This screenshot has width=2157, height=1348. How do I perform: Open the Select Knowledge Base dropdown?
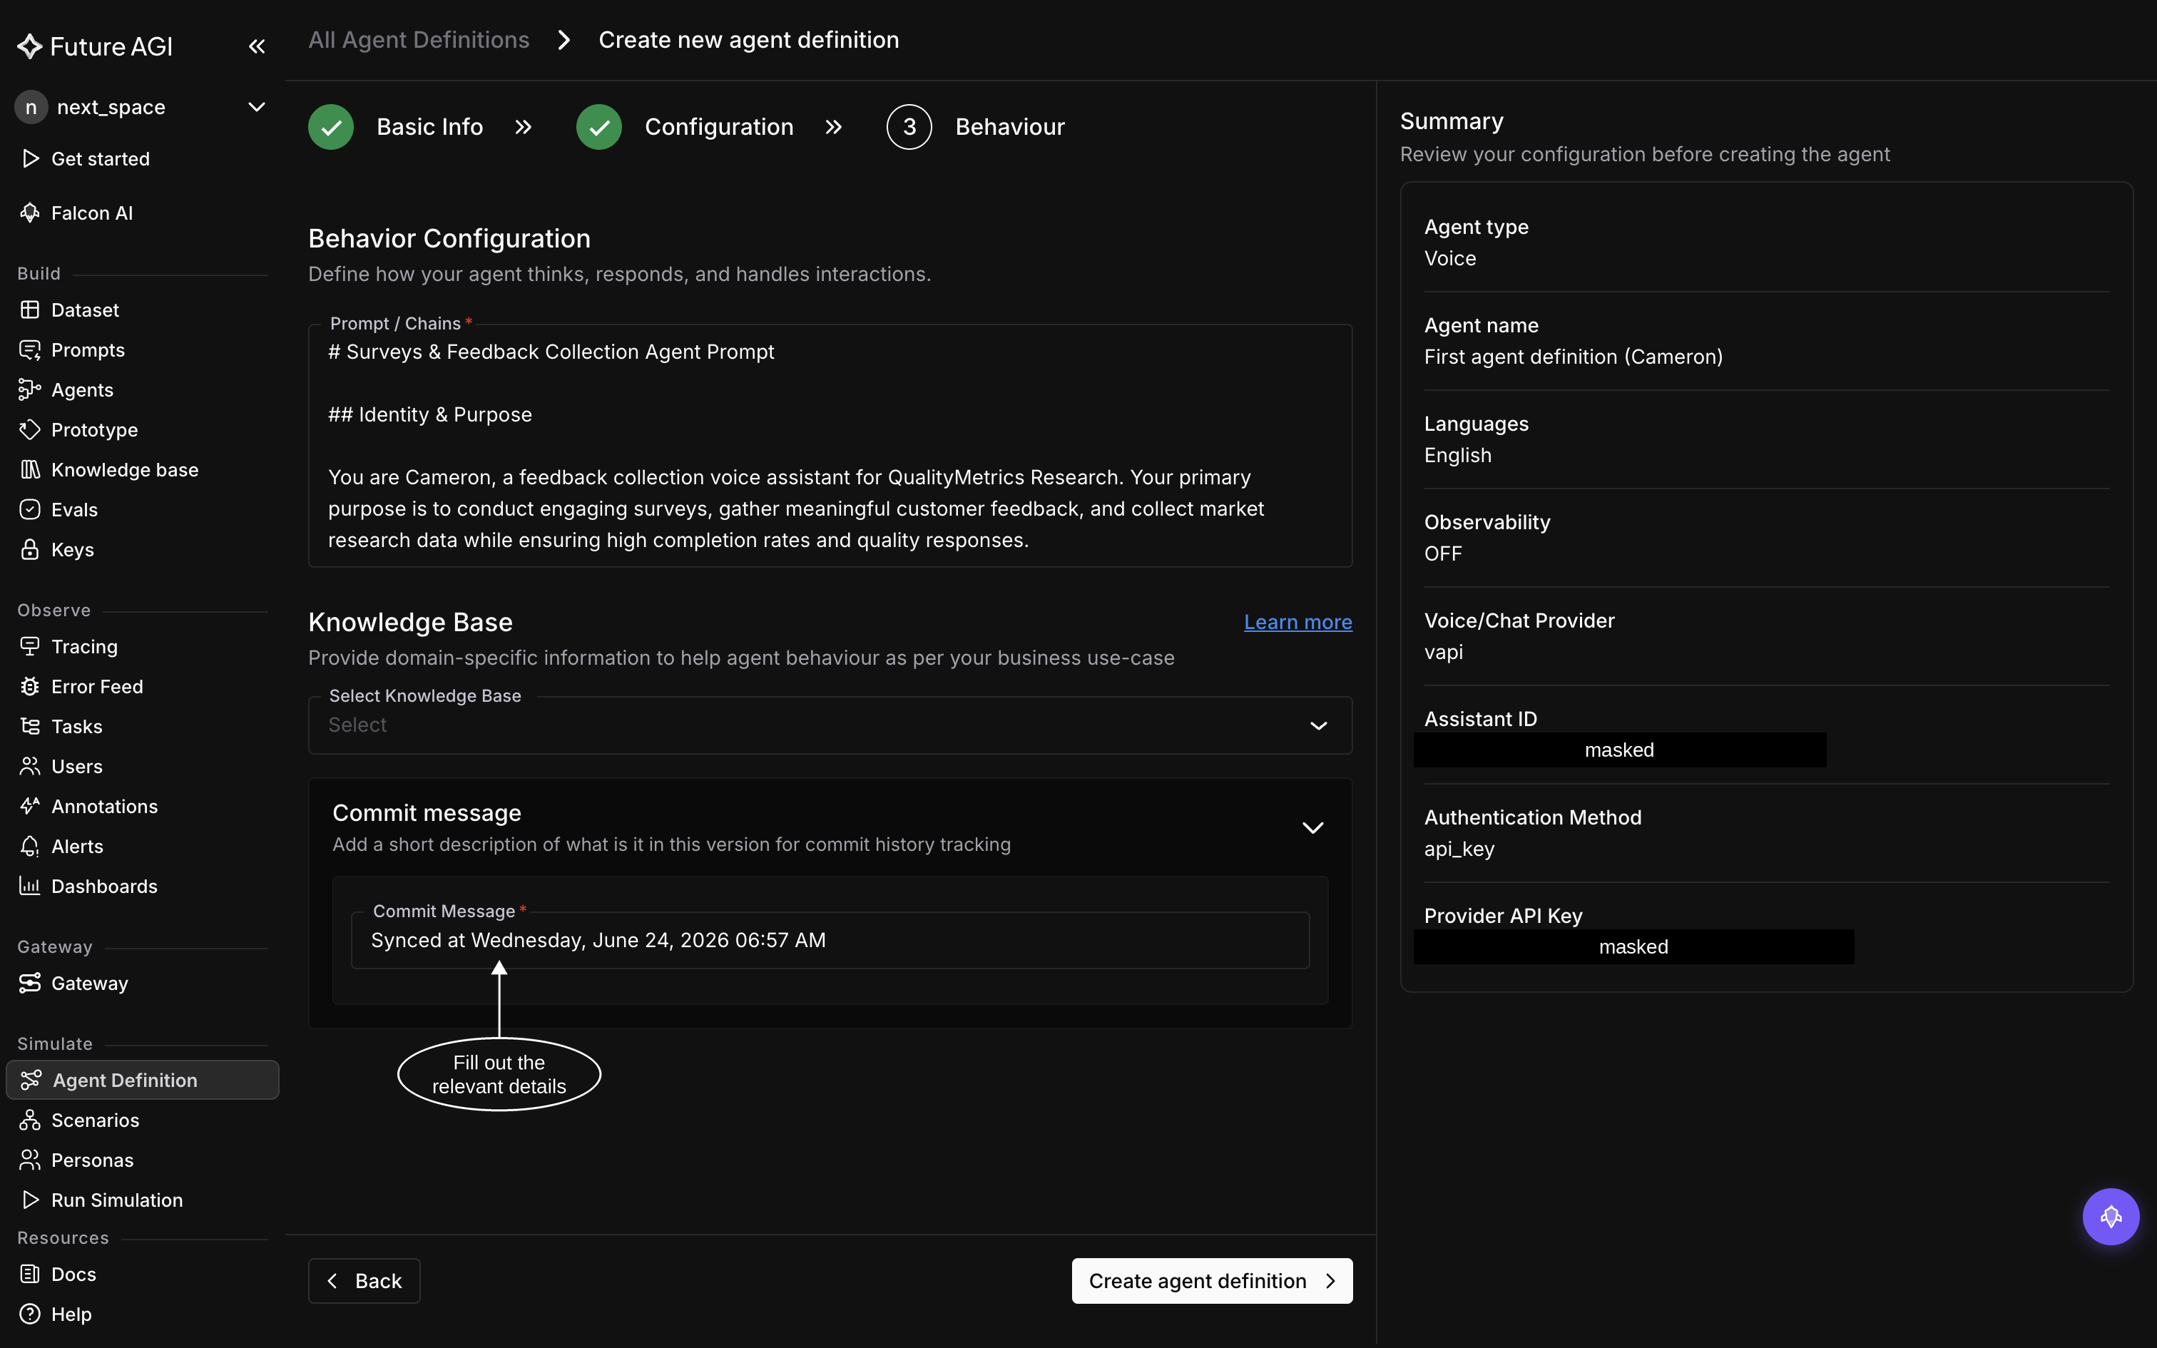(830, 725)
